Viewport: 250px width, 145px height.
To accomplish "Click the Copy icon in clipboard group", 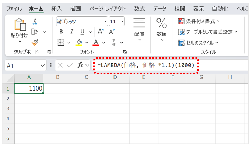I will pos(35,32).
